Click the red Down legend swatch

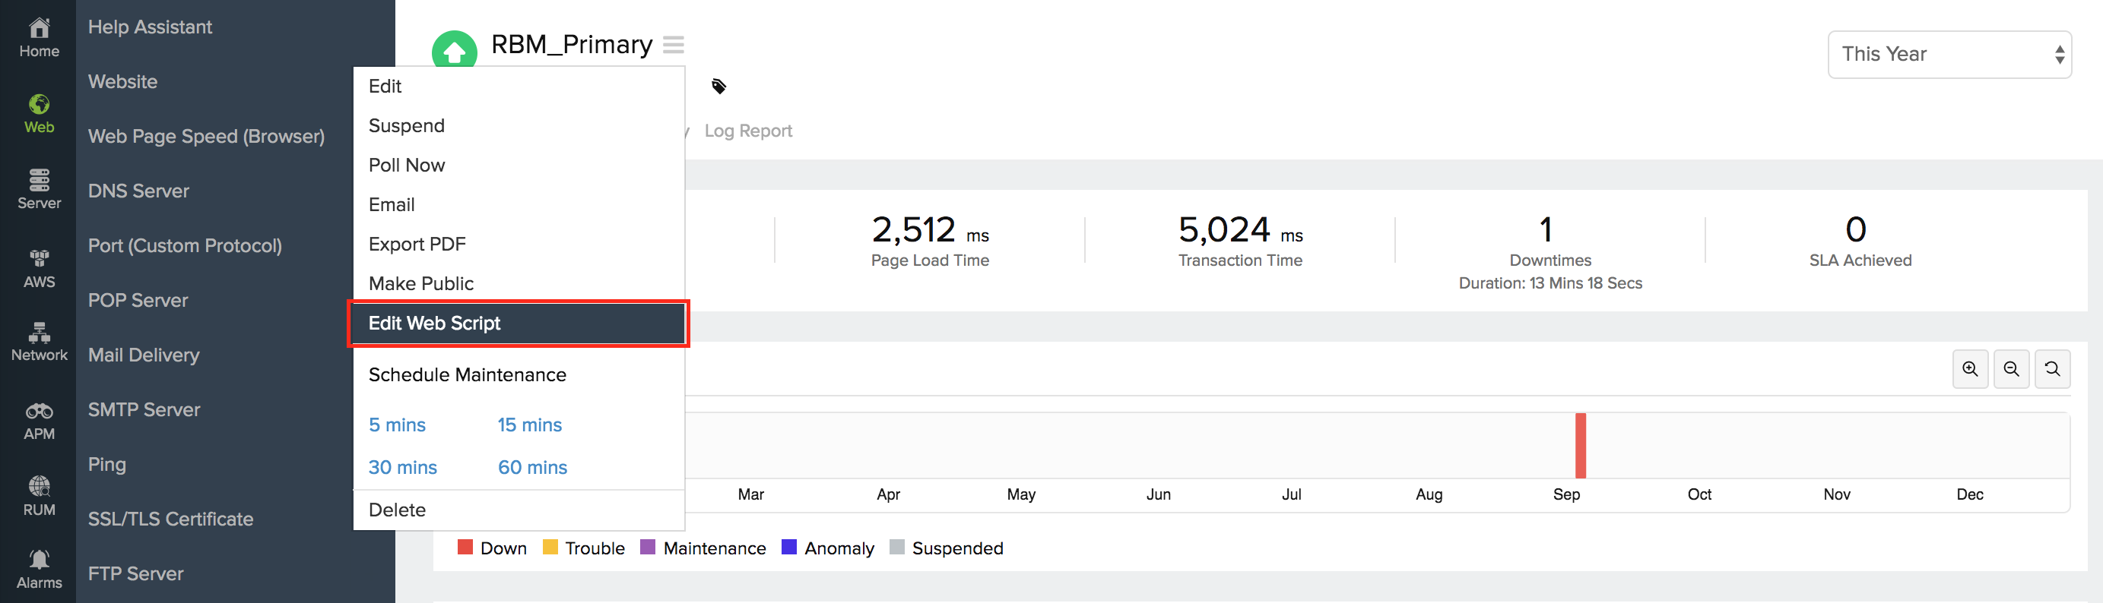coord(465,548)
